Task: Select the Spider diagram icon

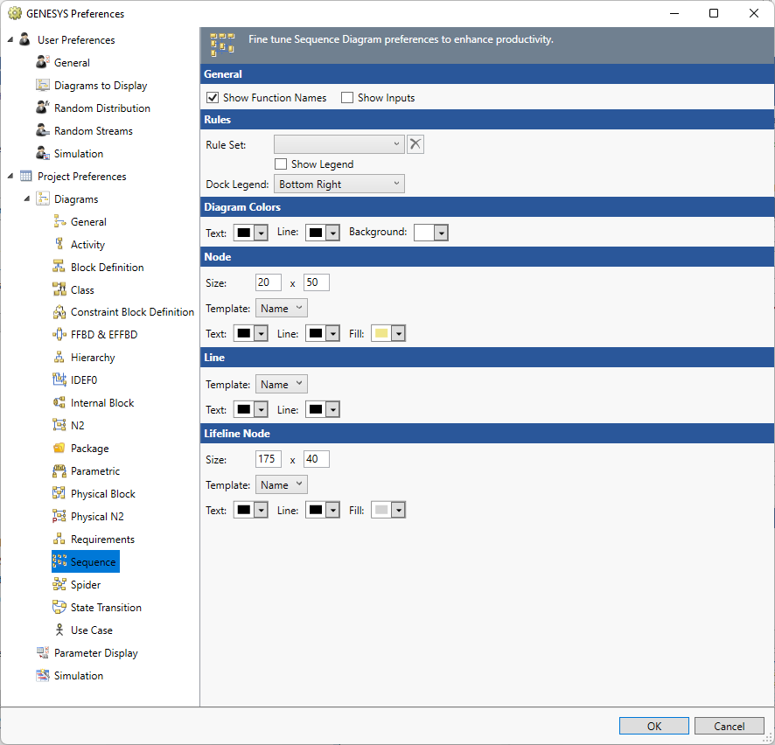Action: [x=60, y=584]
